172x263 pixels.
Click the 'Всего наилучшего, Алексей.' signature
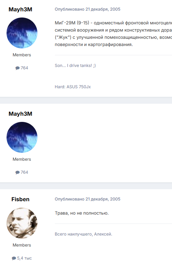point(83,234)
